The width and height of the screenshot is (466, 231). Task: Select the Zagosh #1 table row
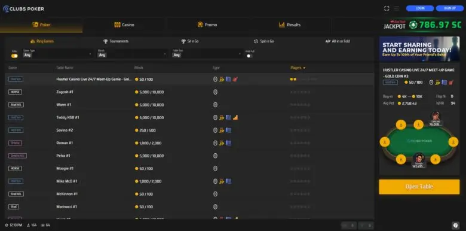click(x=189, y=92)
